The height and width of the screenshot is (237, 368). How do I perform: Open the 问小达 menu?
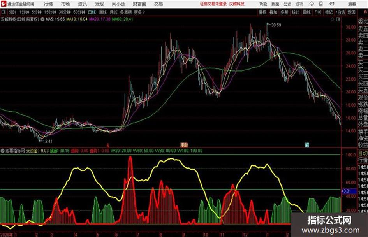[x=118, y=4]
